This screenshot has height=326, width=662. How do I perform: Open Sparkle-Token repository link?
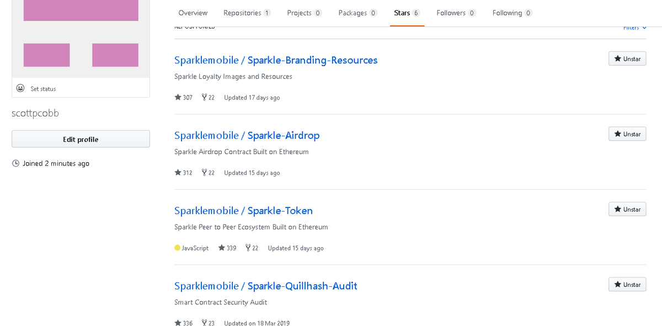[243, 211]
